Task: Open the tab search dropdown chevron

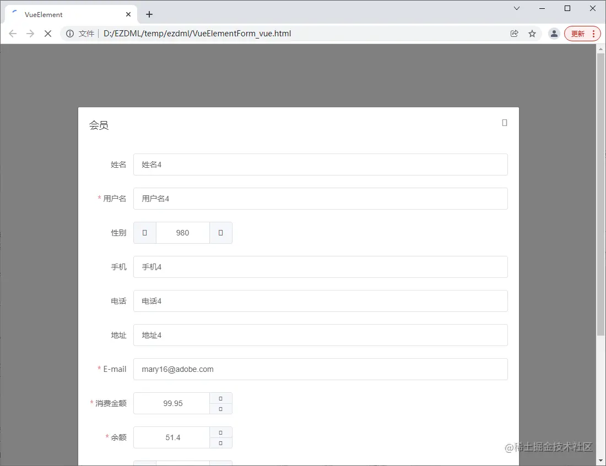Action: [x=517, y=8]
